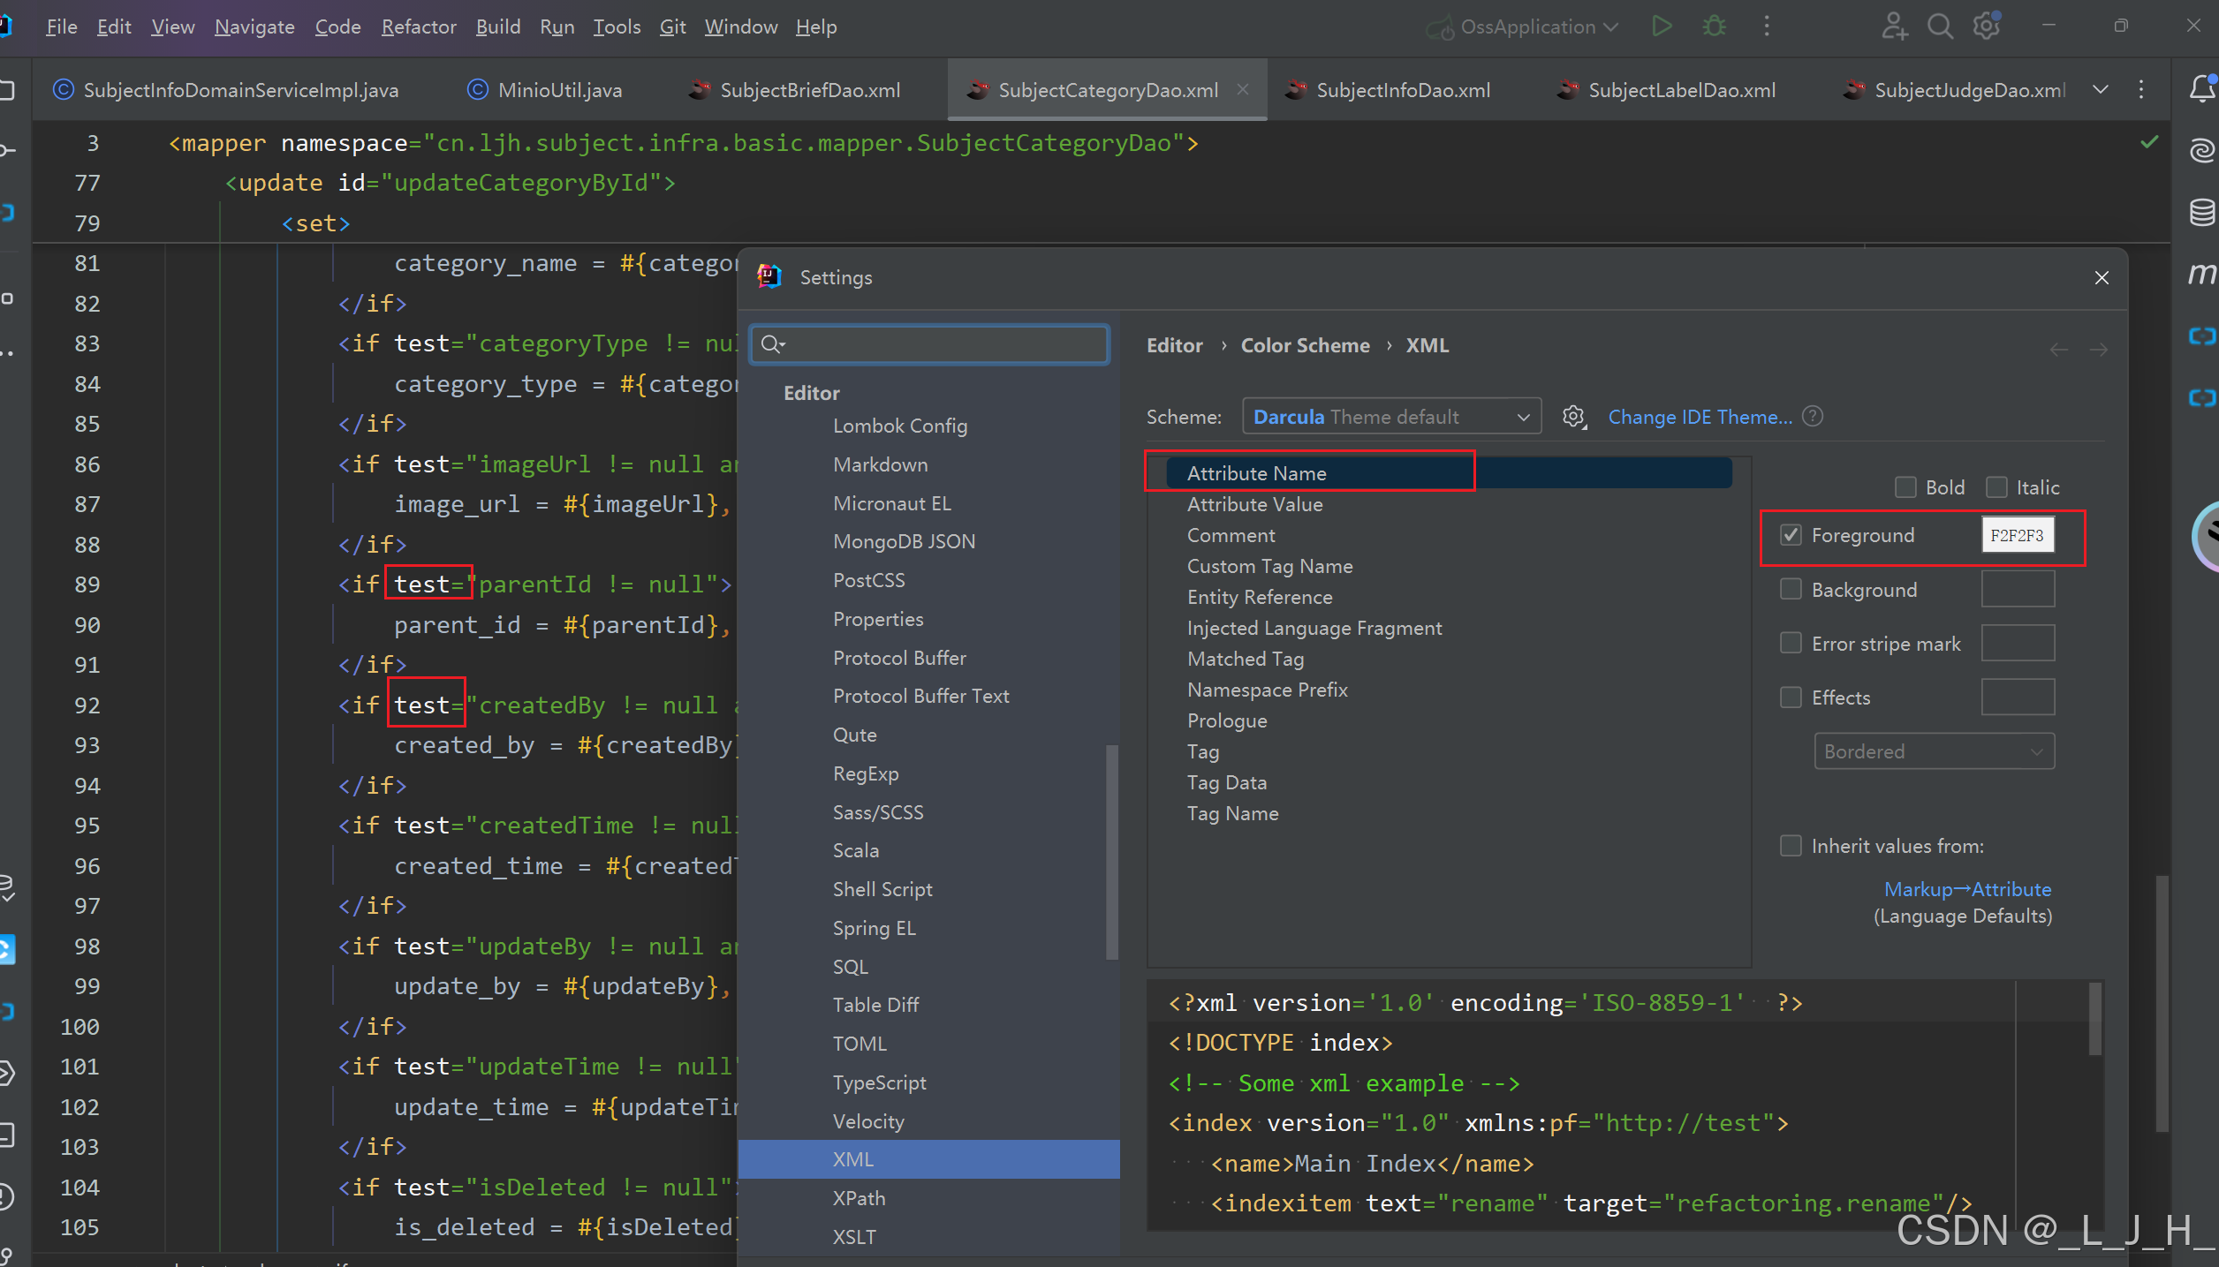Click the F2F2F3 foreground color swatch
The height and width of the screenshot is (1267, 2219).
[x=2017, y=535]
